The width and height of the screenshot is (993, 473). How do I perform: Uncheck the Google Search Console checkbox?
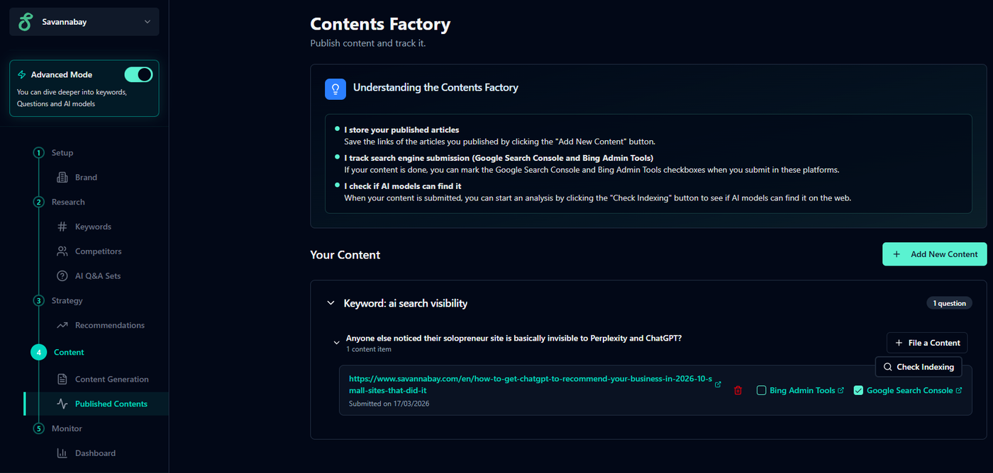[x=858, y=390]
